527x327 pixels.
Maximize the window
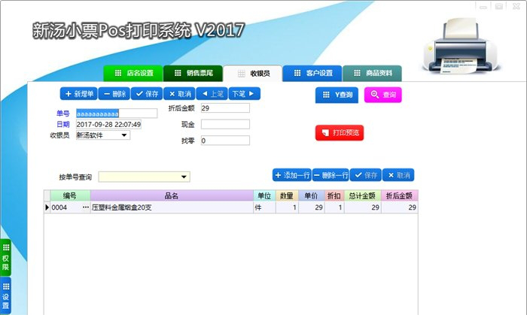(499, 6)
